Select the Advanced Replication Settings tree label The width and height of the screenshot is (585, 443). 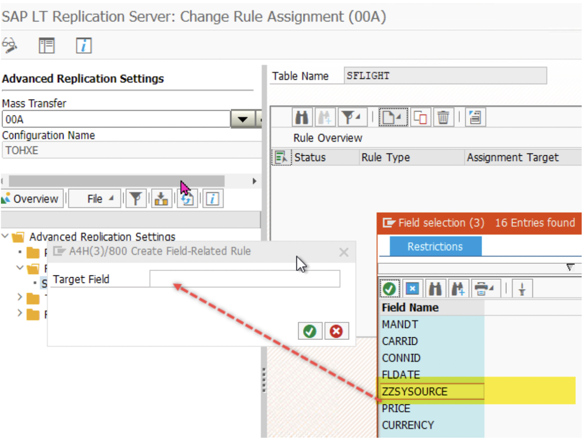(x=102, y=236)
